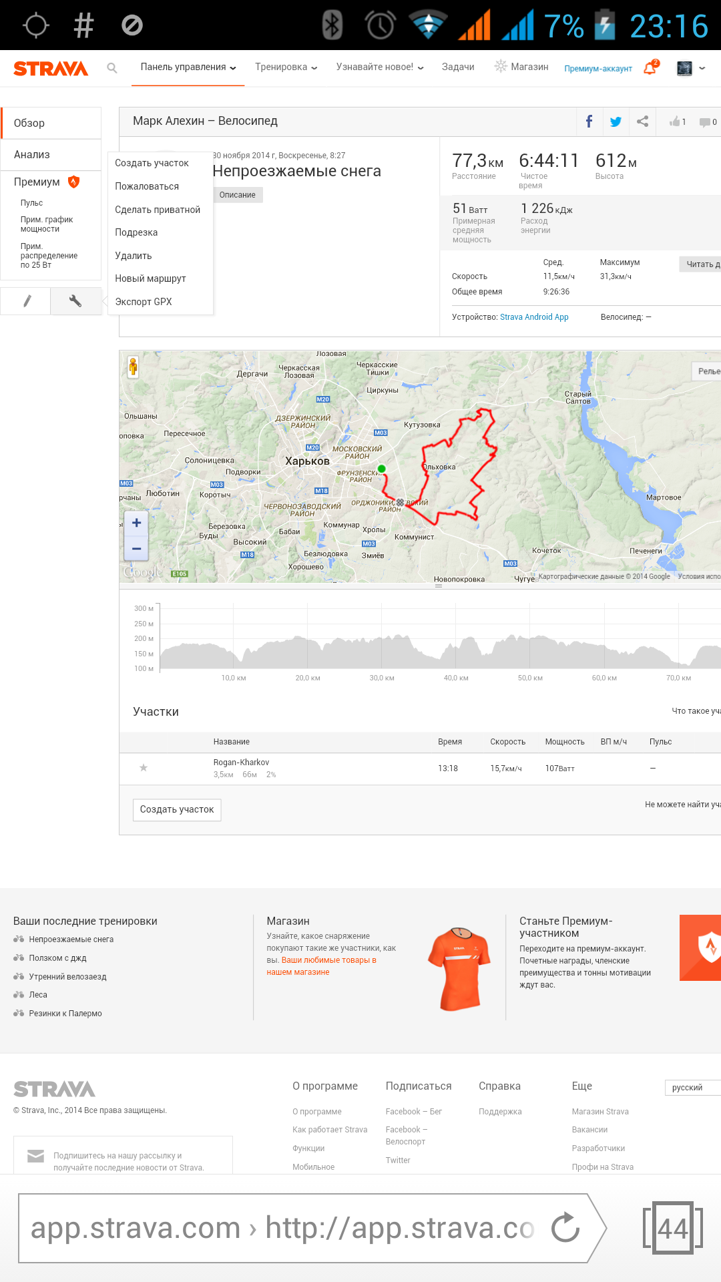
Task: Share activity on Facebook icon
Action: [x=589, y=122]
